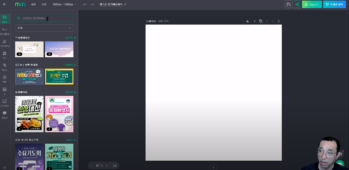Image resolution: width=349 pixels, height=170 pixels.
Task: Click the fit-to-screen icon beside the zoom controls
Action: point(115,166)
